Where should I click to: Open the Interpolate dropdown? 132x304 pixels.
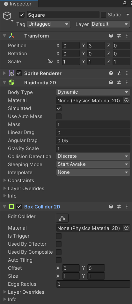[93, 172]
